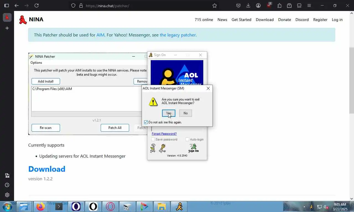
Task: Click the site security padlock icon
Action: [x=81, y=6]
